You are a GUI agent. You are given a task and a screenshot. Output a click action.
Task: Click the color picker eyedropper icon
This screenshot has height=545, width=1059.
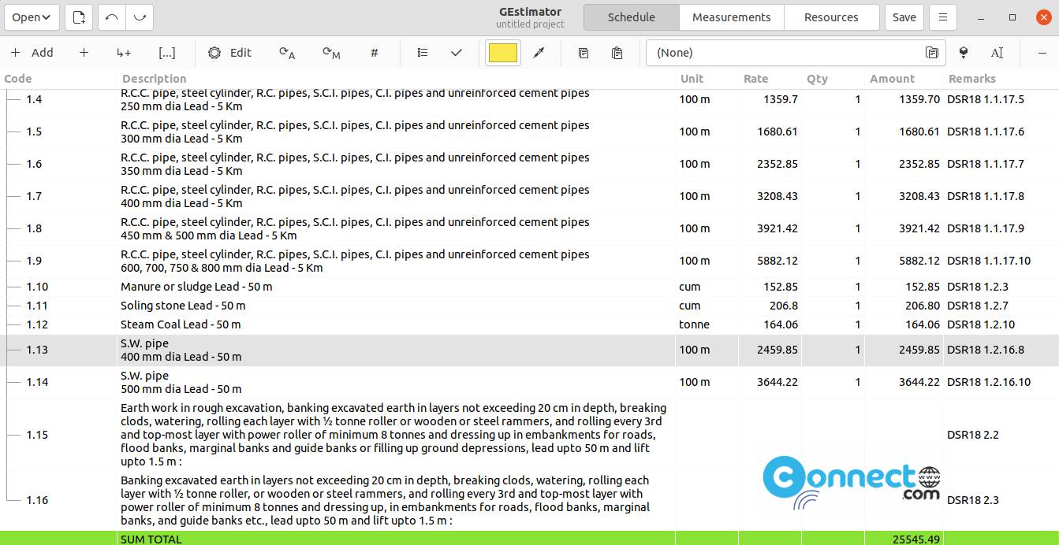tap(539, 53)
